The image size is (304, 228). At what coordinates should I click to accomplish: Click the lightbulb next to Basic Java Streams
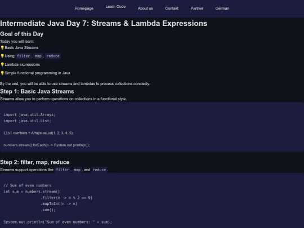tap(2, 47)
